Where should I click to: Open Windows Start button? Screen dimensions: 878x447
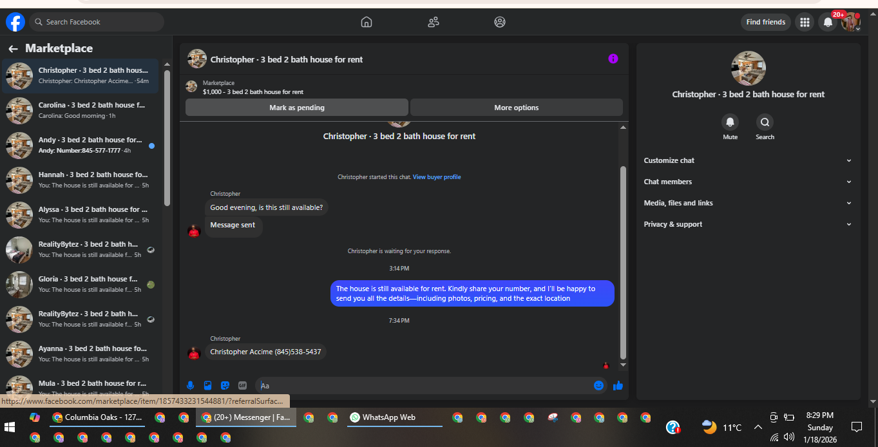(x=10, y=427)
